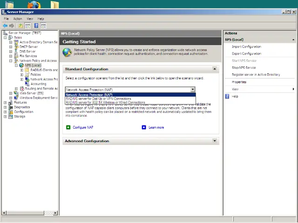Click the Learn more link
The height and width of the screenshot is (223, 298).
(x=156, y=127)
